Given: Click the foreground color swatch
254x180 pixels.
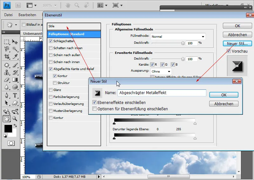Looking at the screenshot, I should point(8,129).
